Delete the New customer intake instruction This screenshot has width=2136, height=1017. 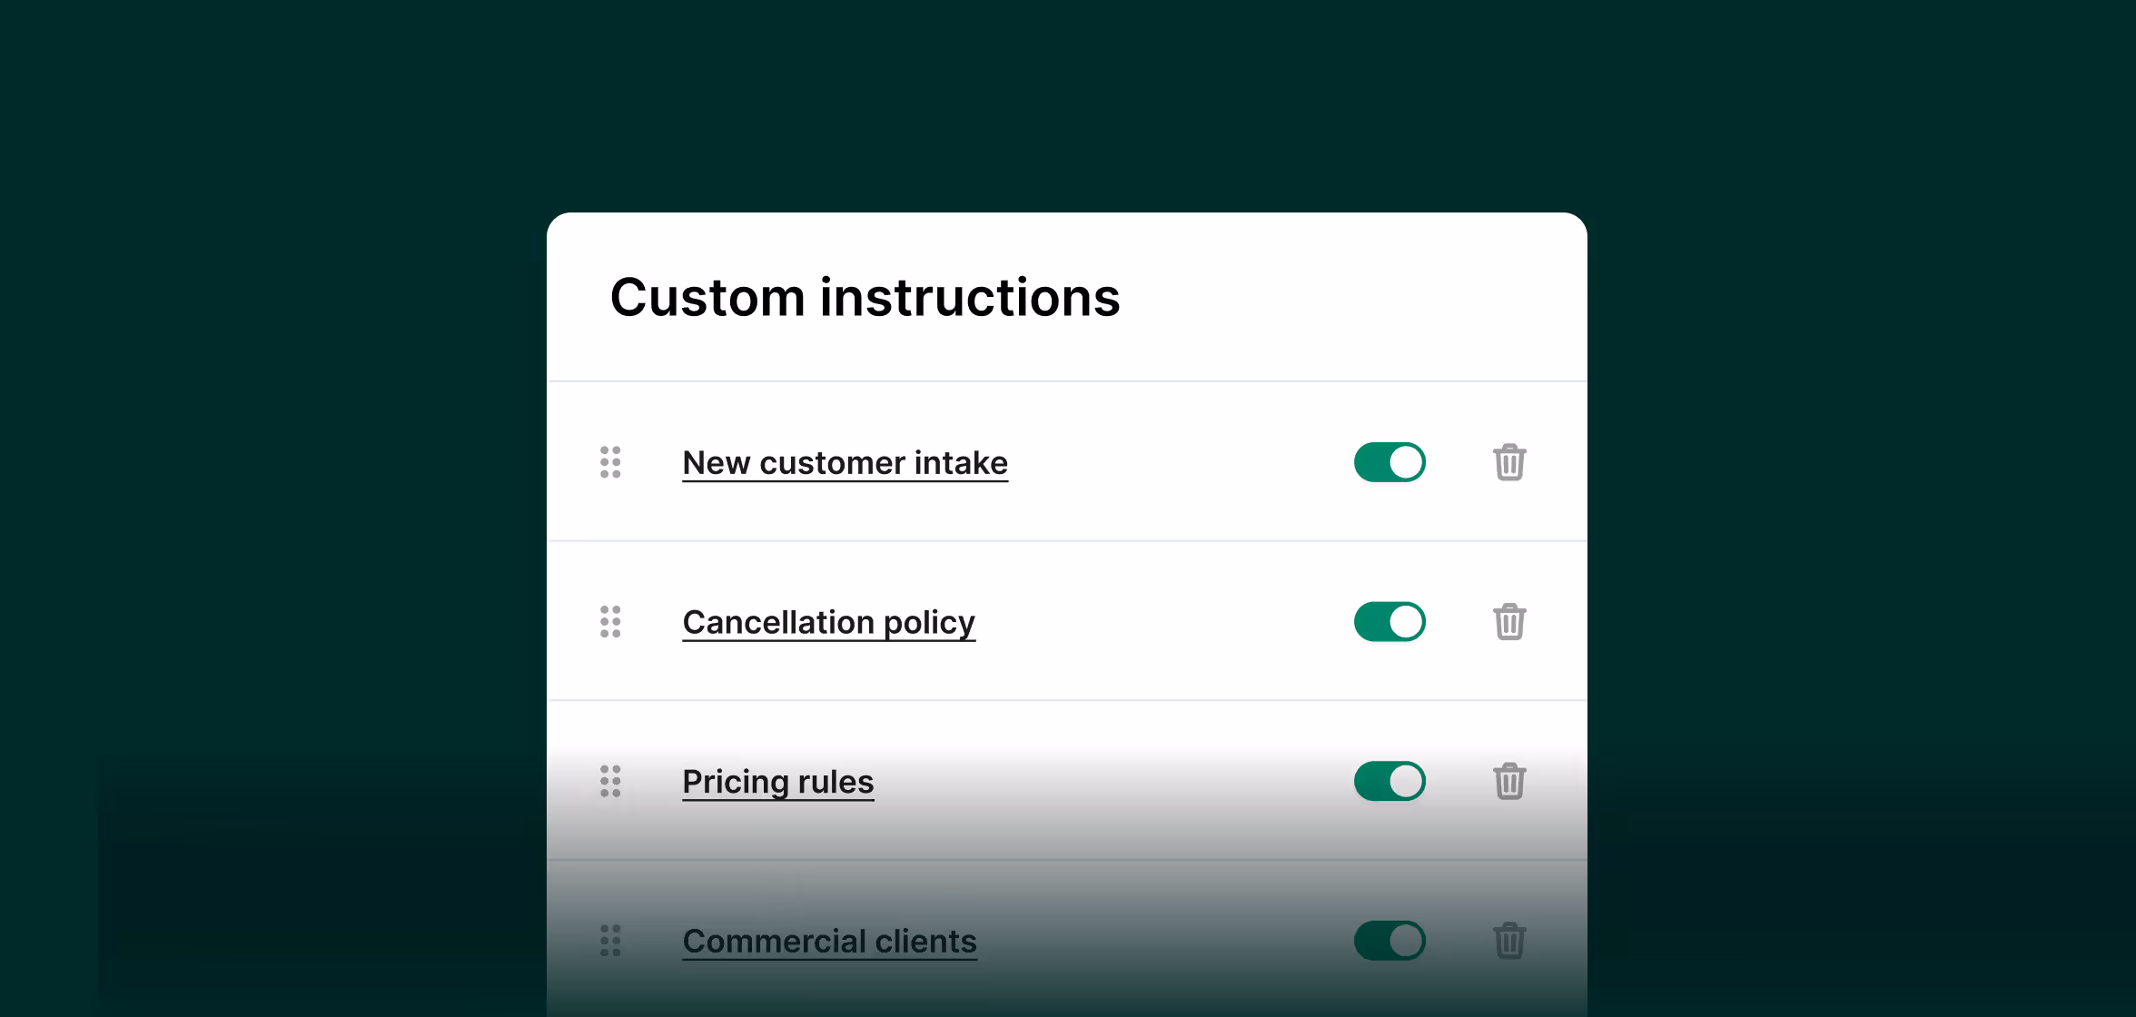click(x=1509, y=462)
